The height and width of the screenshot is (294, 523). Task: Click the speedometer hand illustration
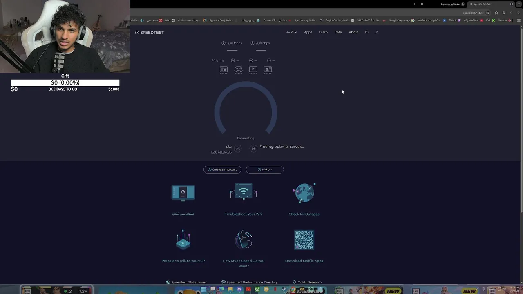(x=244, y=240)
